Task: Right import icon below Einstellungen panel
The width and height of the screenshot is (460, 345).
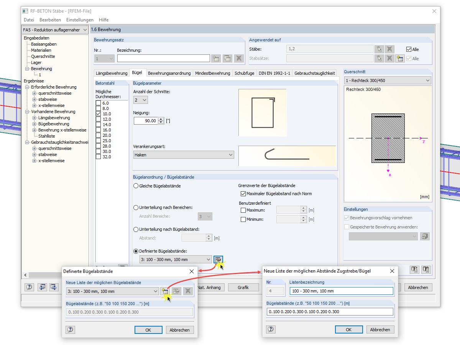Action: (426, 269)
